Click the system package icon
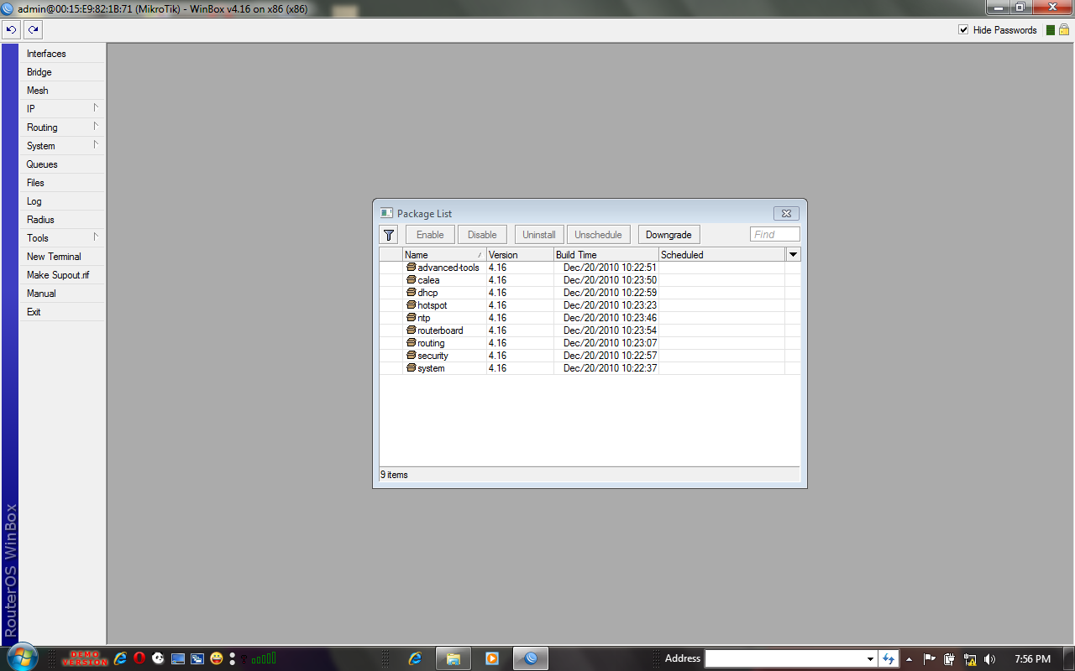Viewport: 1075px width, 671px height. click(412, 367)
